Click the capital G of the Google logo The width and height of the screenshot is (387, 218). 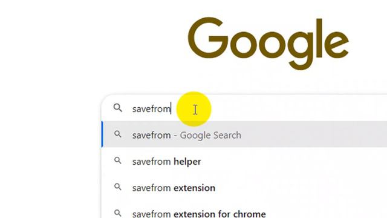coord(208,38)
